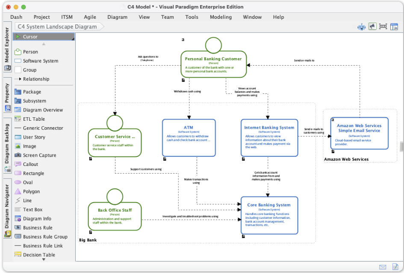Open the Help menu
404x273 pixels.
point(278,17)
